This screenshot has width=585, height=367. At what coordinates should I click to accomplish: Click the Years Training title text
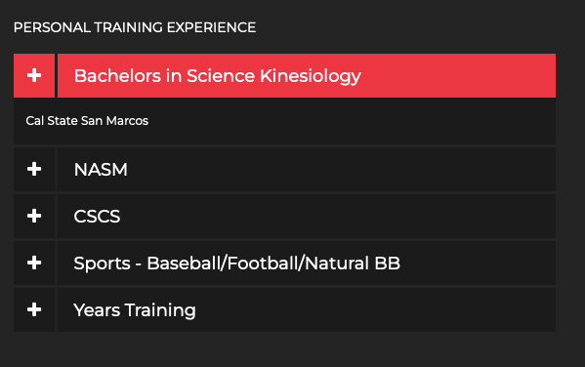135,310
